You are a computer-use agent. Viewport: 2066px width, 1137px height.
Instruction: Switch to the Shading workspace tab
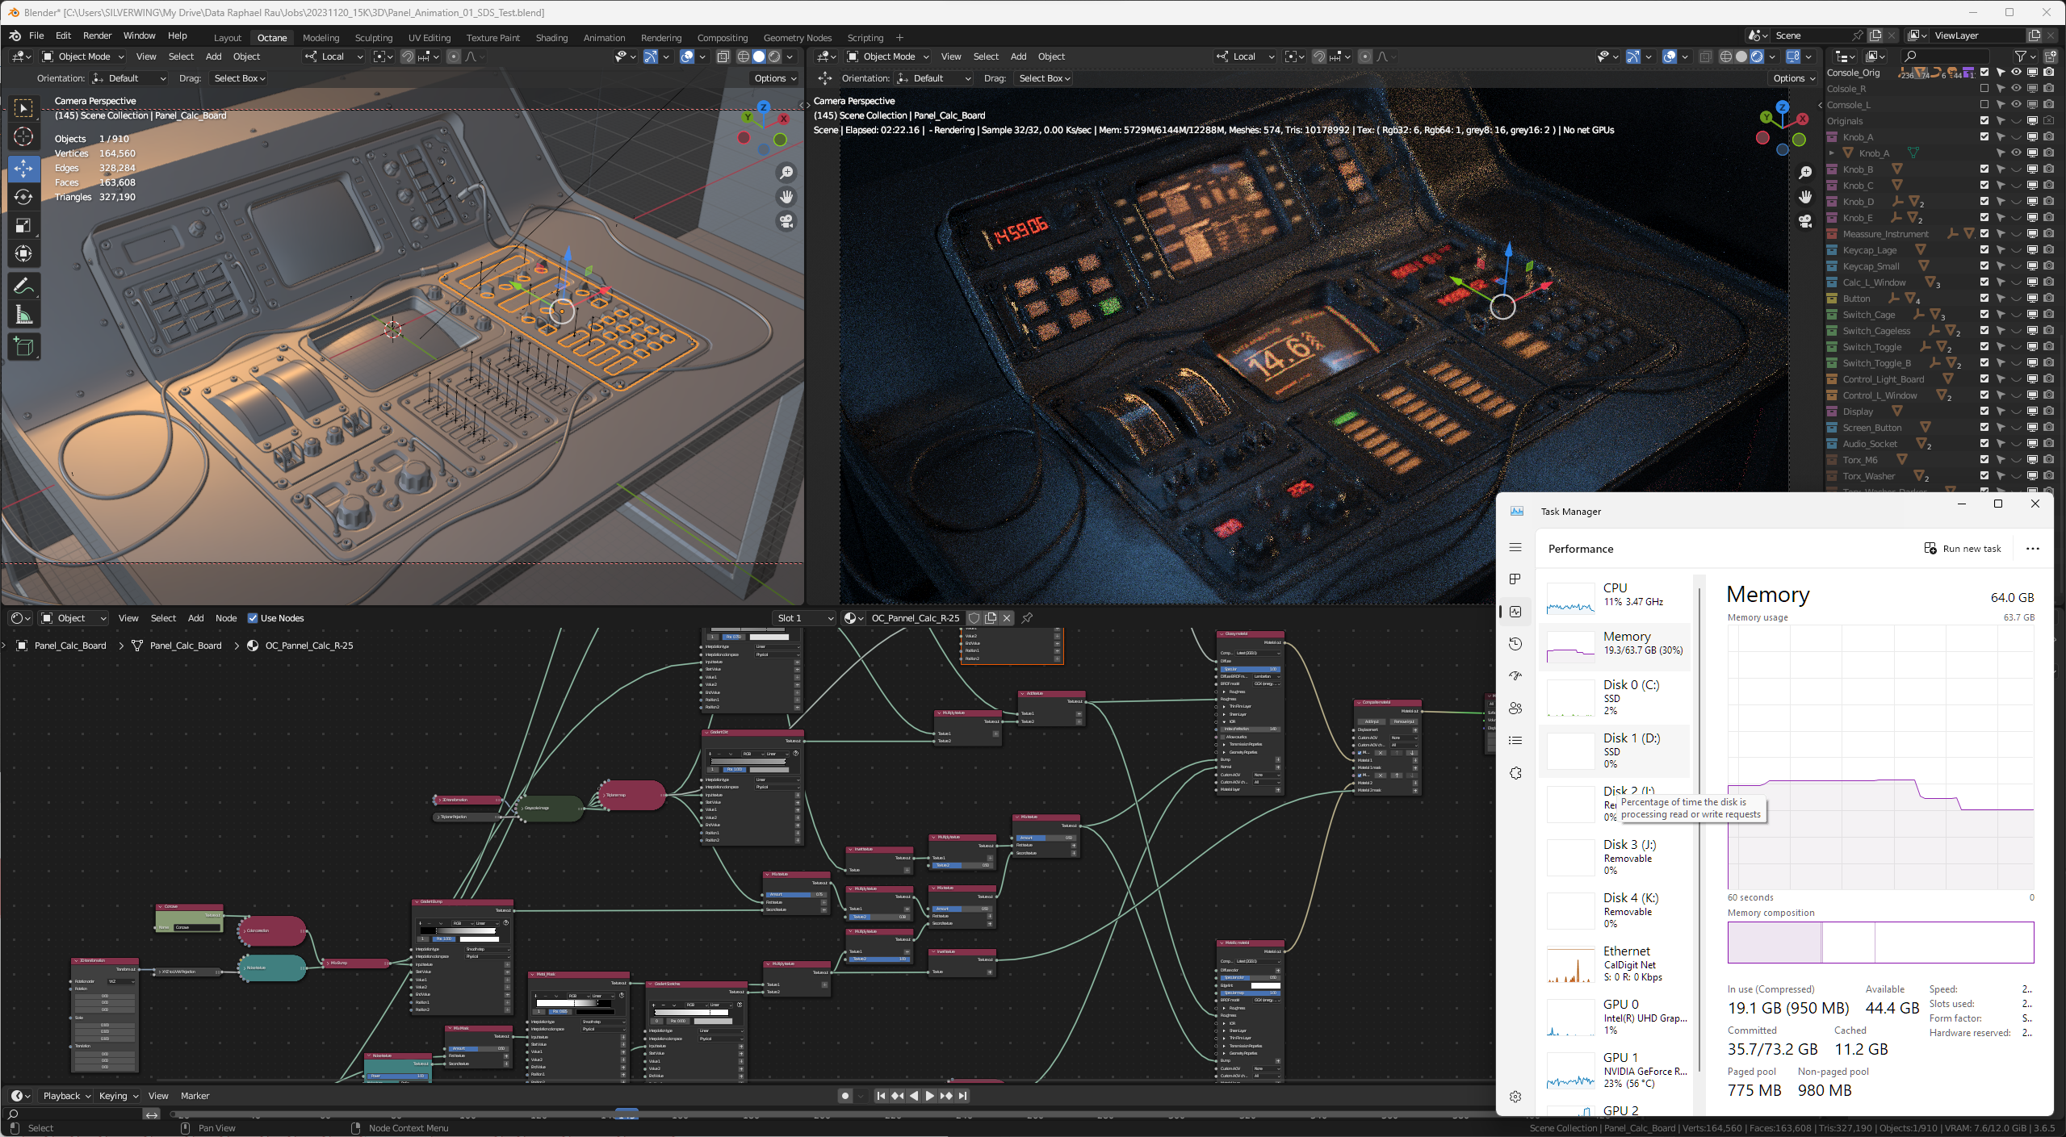click(x=551, y=37)
